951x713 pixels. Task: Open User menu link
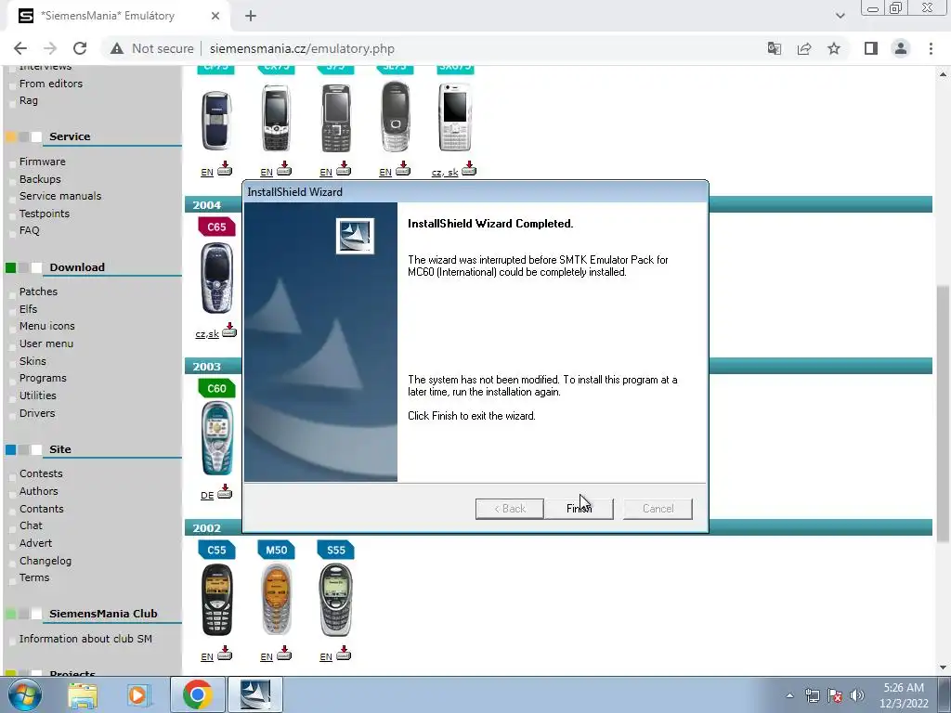tap(46, 344)
